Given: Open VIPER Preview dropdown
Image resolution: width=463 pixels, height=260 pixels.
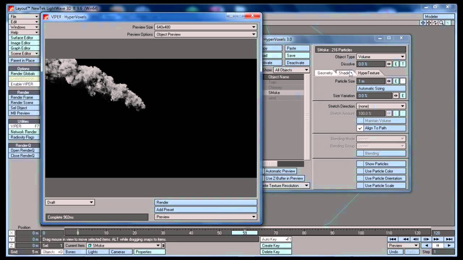Looking at the screenshot, I should (206, 217).
